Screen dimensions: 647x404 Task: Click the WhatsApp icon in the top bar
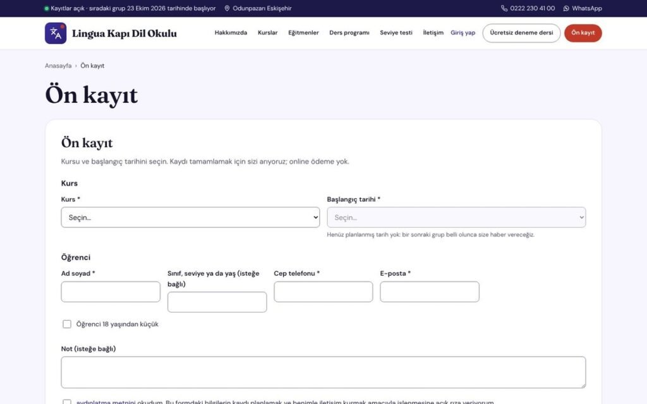point(566,8)
